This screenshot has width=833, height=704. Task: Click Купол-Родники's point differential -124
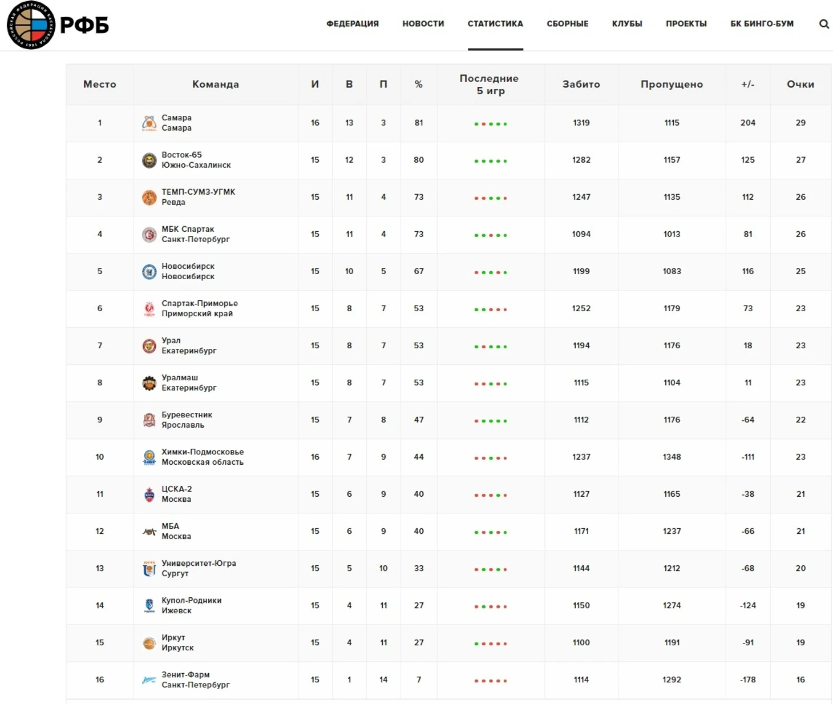click(x=748, y=605)
